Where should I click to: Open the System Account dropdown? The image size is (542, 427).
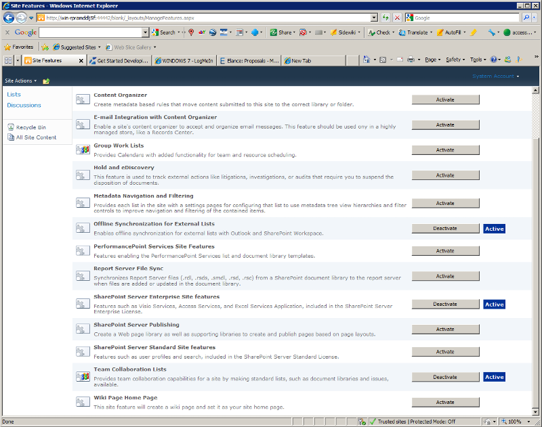coord(496,76)
